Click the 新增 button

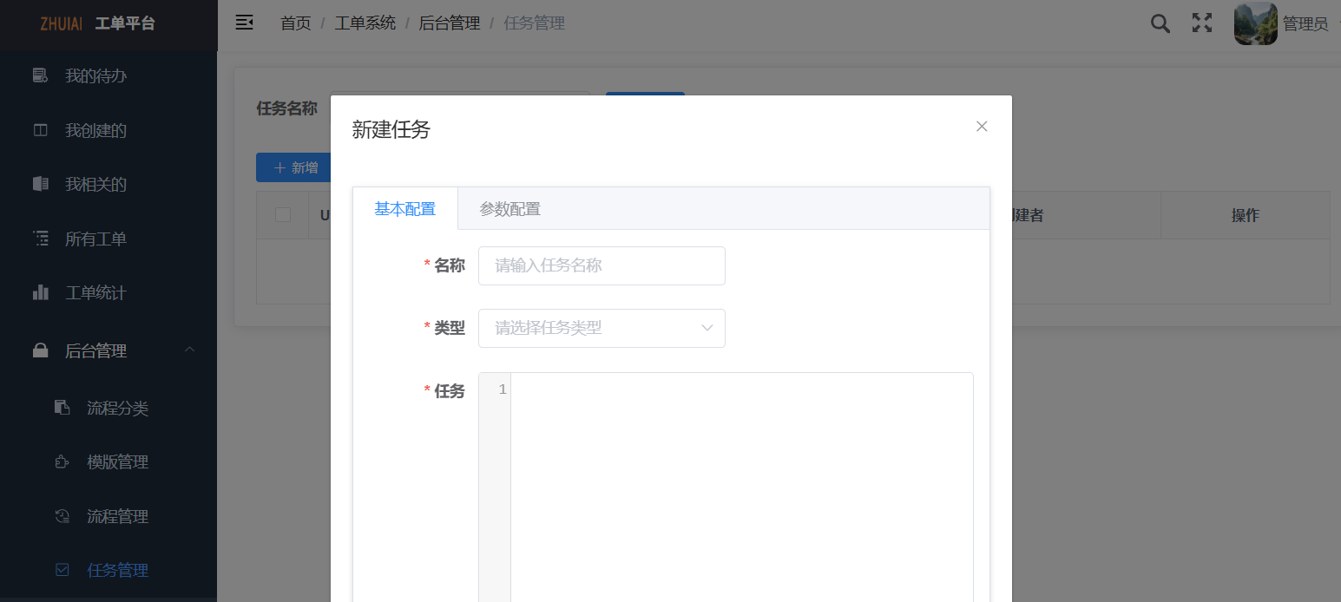[x=295, y=167]
